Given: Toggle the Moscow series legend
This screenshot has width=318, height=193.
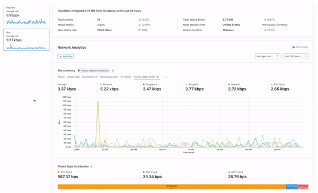Looking at the screenshot, I should (107, 85).
